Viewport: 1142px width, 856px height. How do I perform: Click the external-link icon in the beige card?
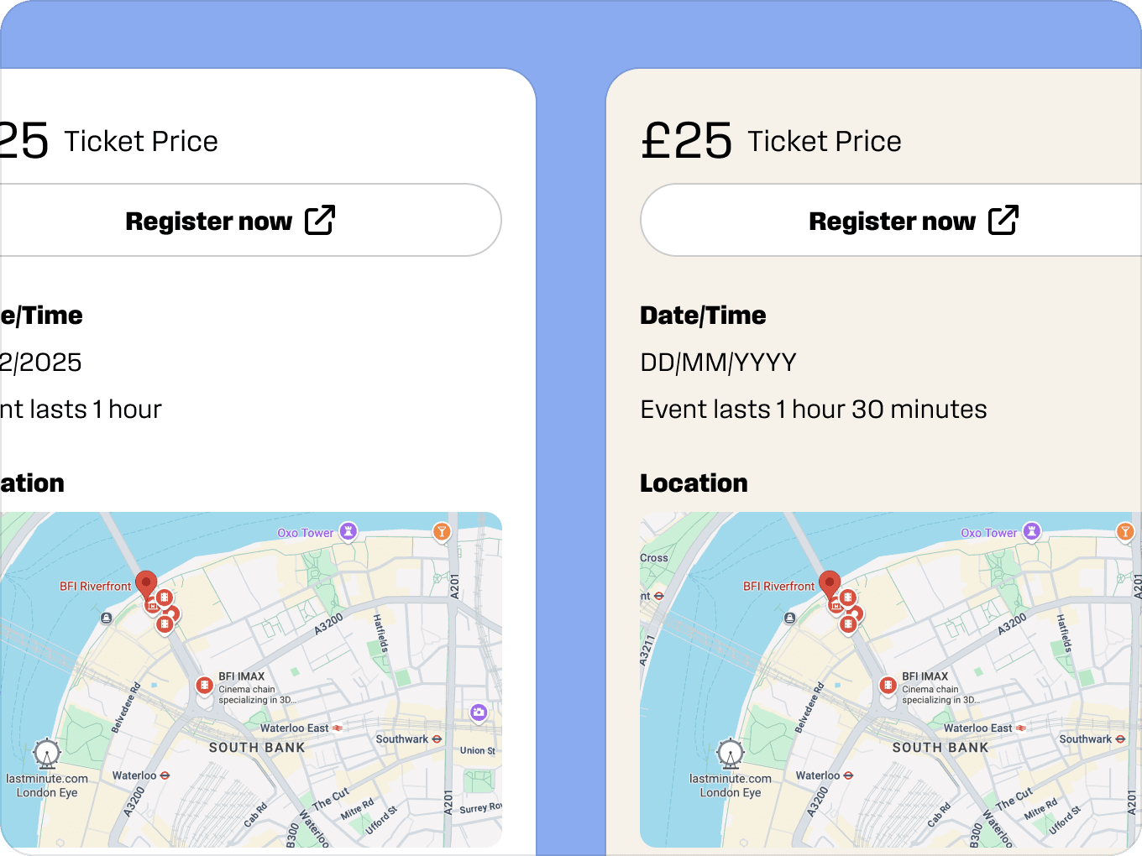(1003, 220)
